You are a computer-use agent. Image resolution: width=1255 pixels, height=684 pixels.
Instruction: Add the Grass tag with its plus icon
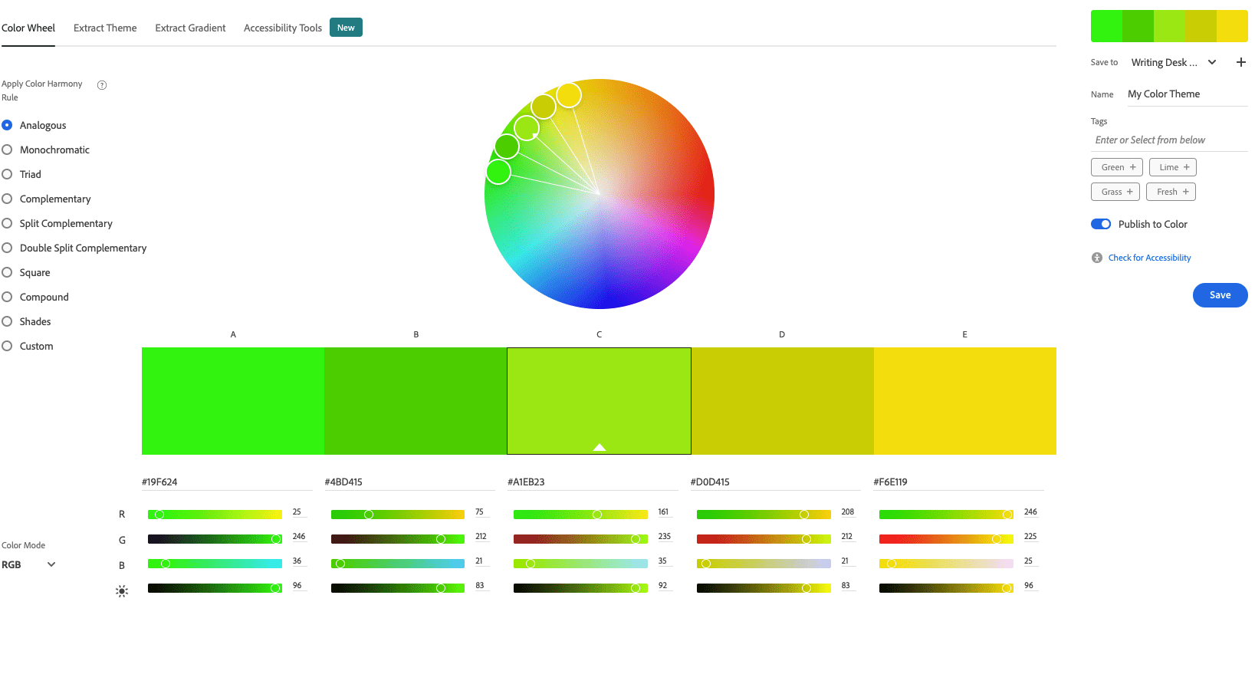[x=1129, y=192]
